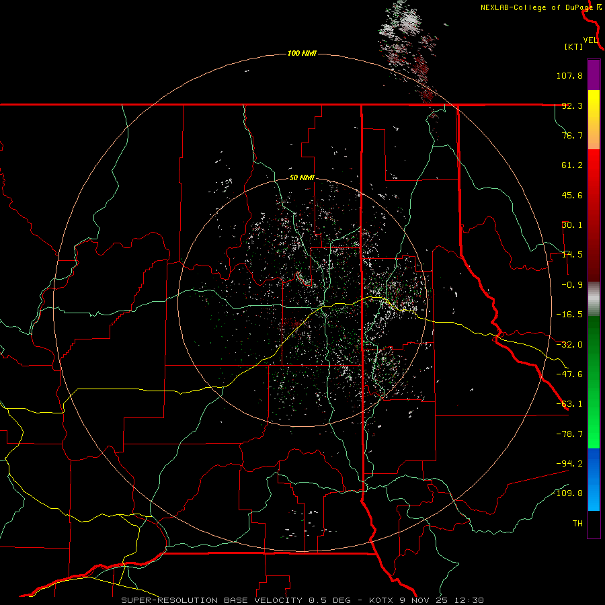605x605 pixels.
Task: Click the -63.1 velocity legend value
Action: 569,404
